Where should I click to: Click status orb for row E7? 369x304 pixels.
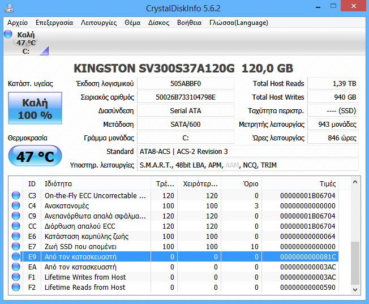[x=16, y=247]
